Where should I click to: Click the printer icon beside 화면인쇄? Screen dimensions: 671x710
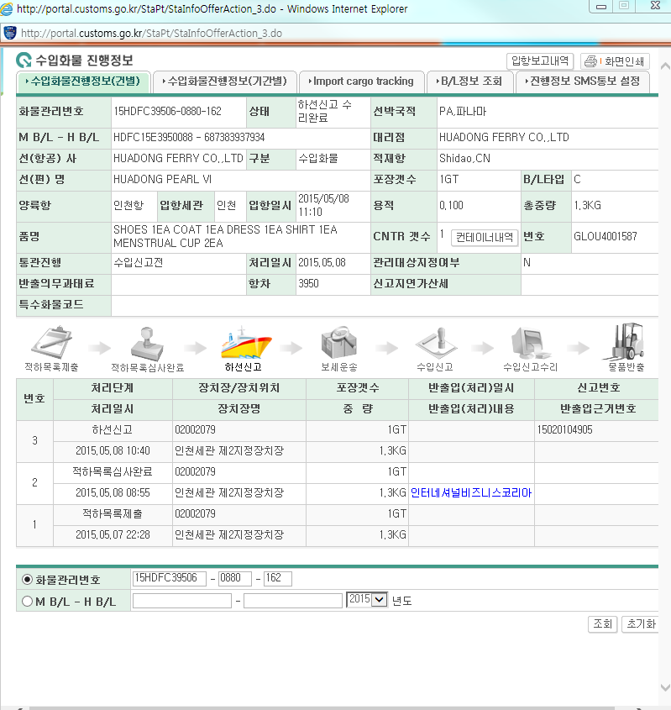(x=591, y=61)
